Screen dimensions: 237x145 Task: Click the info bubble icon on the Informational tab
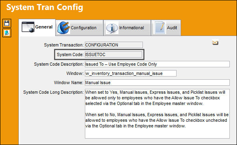[112, 28]
